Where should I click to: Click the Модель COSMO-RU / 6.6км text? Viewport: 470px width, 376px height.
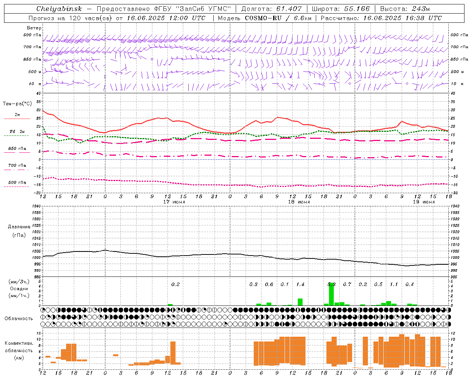click(265, 18)
